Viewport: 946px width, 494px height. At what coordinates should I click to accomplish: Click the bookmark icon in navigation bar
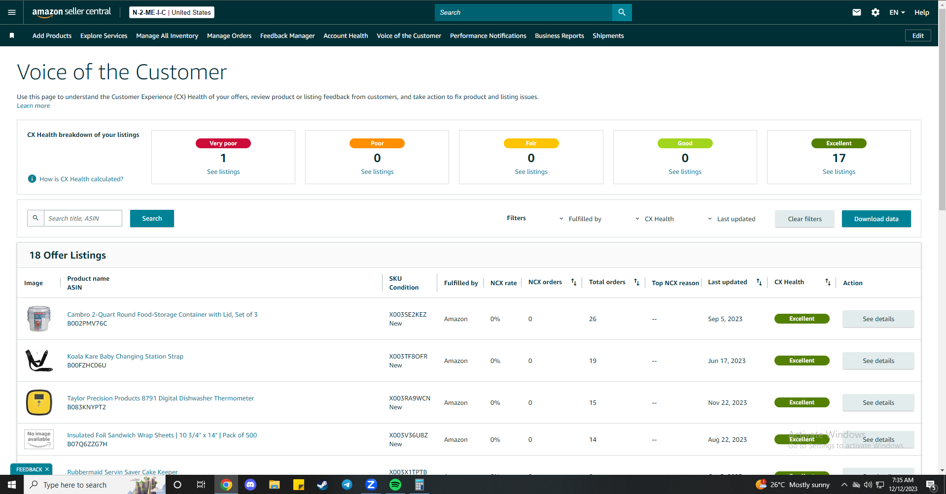(12, 35)
